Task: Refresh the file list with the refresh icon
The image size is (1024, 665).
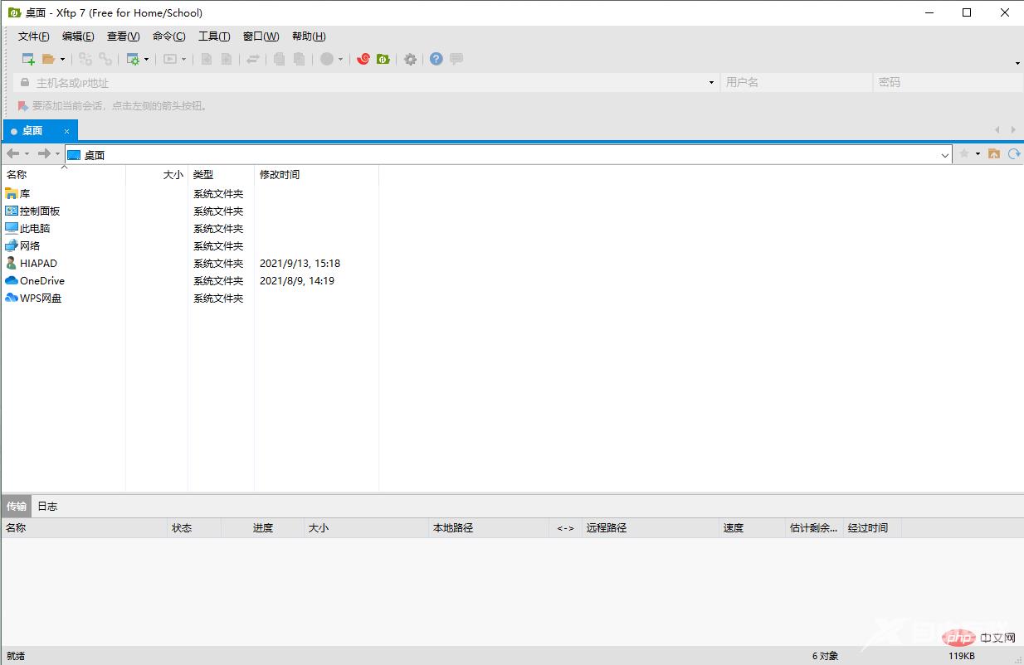Action: coord(1013,154)
